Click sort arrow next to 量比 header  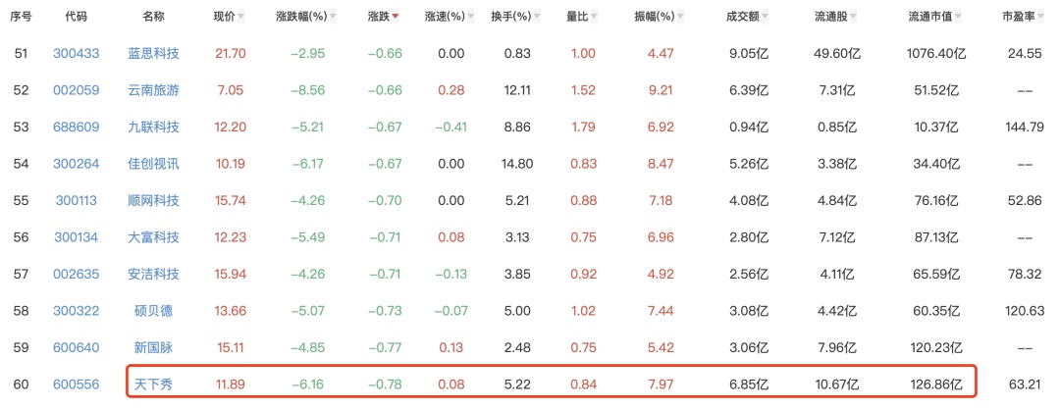pyautogui.click(x=594, y=18)
